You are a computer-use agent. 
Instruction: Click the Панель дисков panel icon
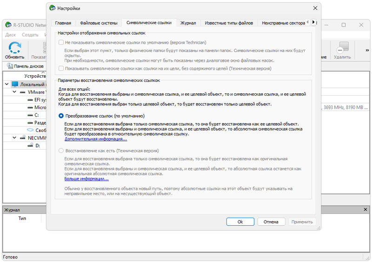coord(10,66)
